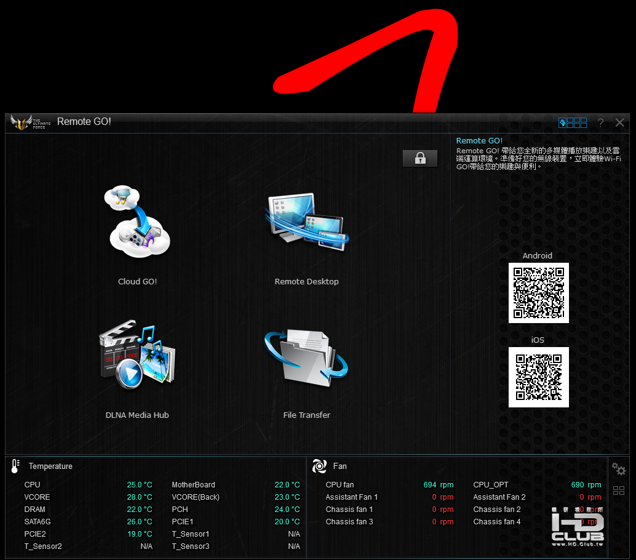Screen dimensions: 636x560
Task: Click the Remote Desktop label
Action: 307,282
